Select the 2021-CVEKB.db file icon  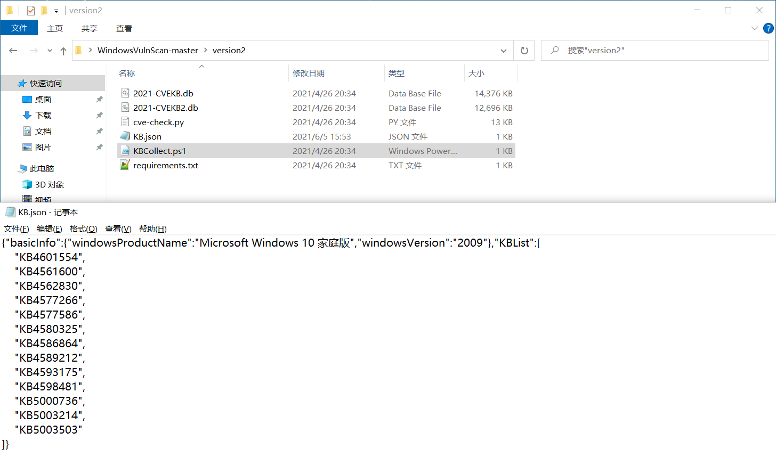pos(125,93)
